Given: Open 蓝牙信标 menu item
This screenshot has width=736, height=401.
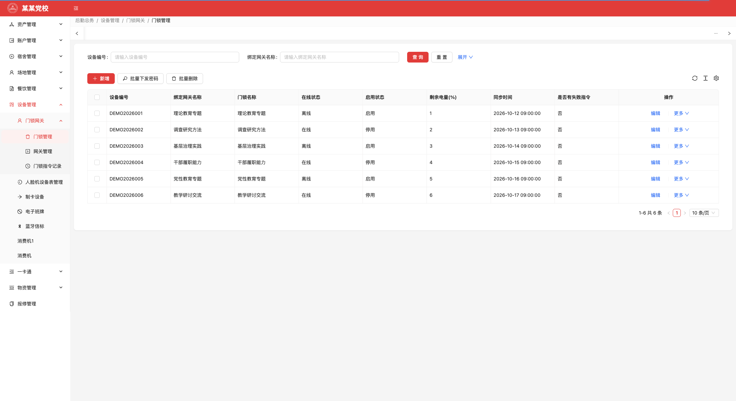Looking at the screenshot, I should pos(35,226).
